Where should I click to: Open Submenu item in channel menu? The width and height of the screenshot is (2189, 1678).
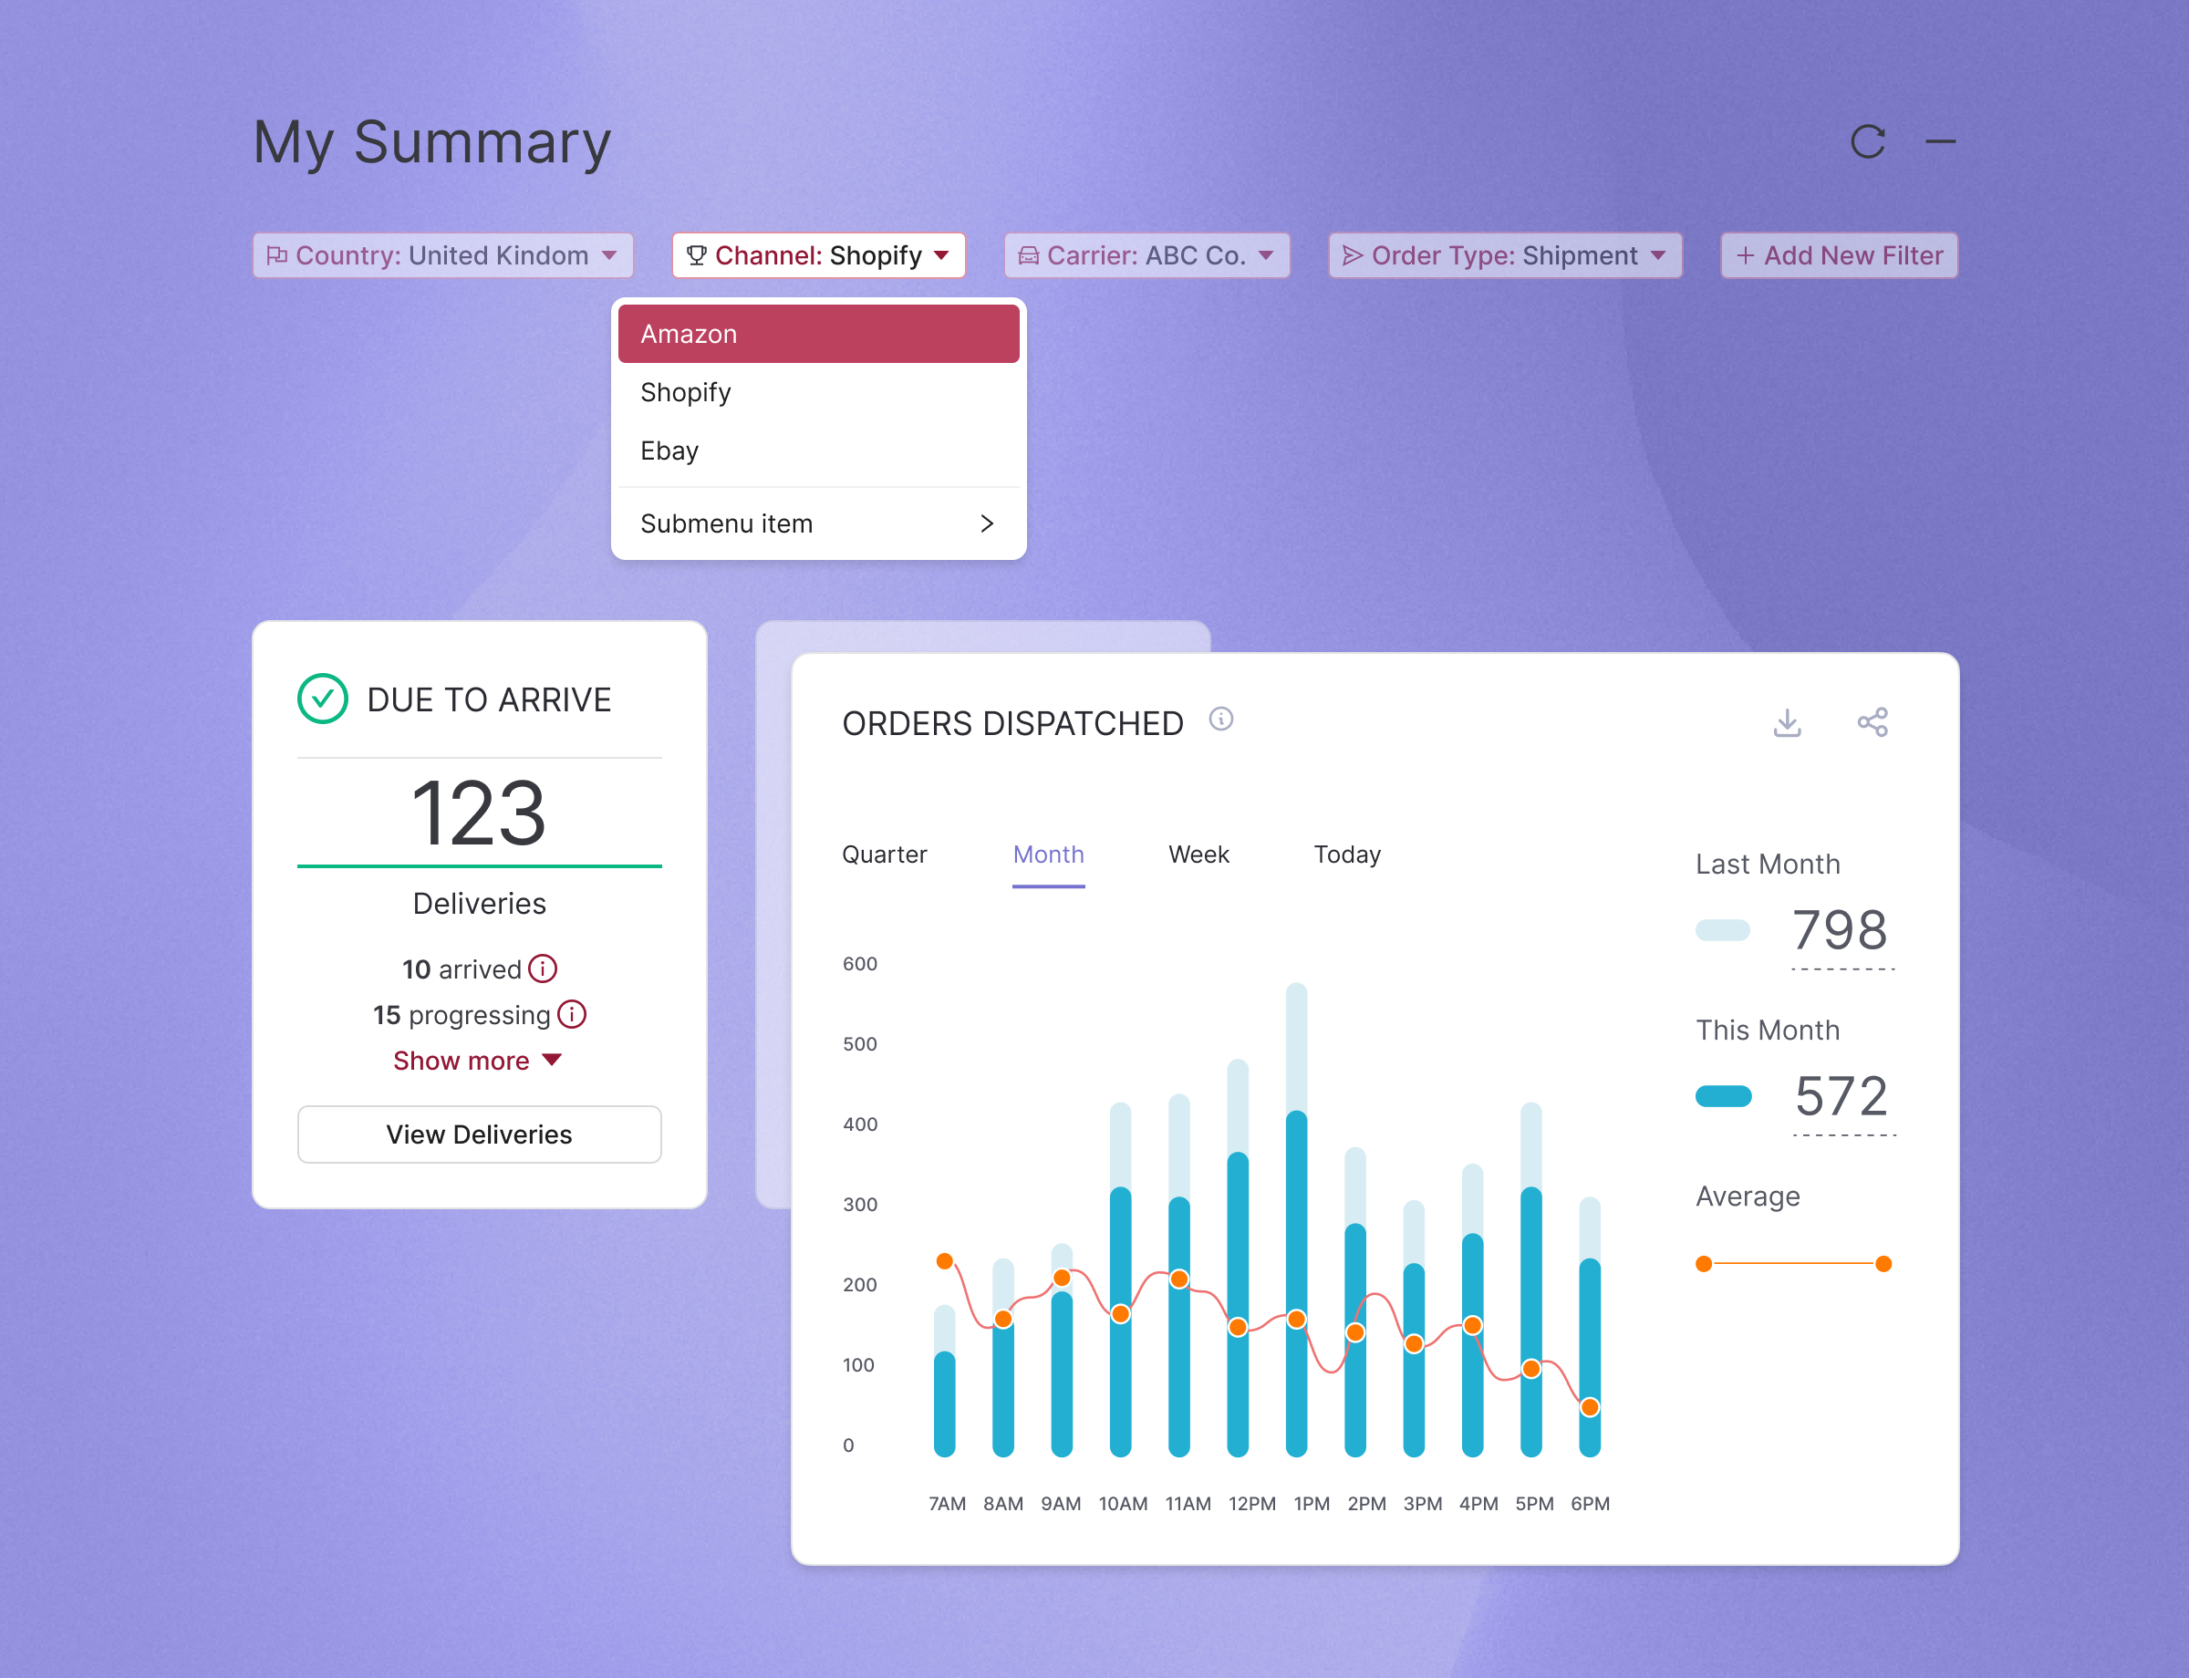tap(818, 523)
